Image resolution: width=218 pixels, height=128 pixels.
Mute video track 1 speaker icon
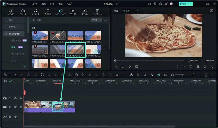click(x=15, y=107)
